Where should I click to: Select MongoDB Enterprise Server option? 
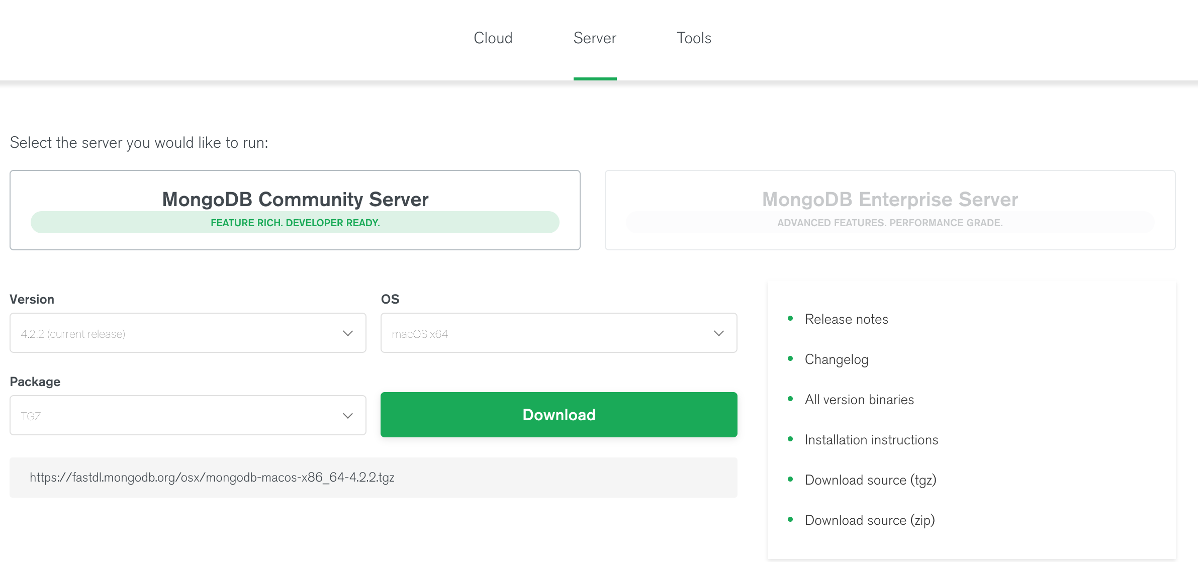point(890,210)
